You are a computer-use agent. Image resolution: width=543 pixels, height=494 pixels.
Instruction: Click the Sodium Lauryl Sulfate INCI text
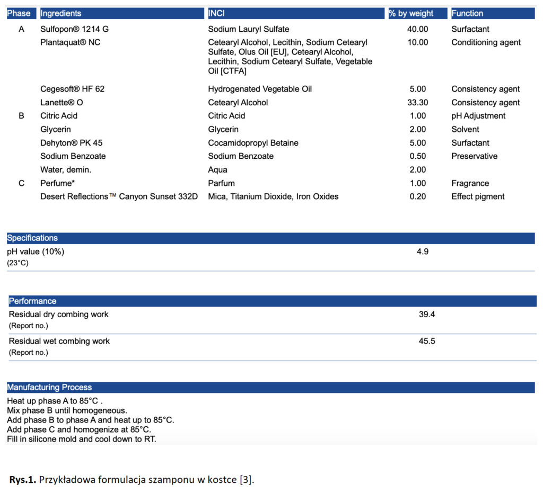[x=248, y=29]
